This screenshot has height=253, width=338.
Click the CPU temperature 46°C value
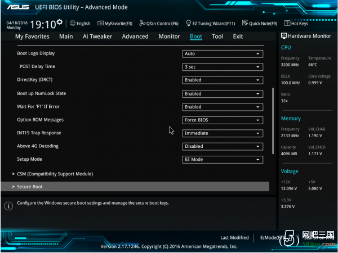[313, 65]
